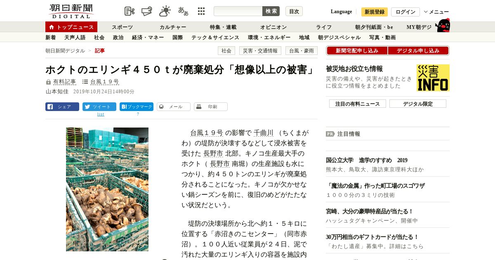Open 地域 section
495x260 pixels.
coord(304,37)
